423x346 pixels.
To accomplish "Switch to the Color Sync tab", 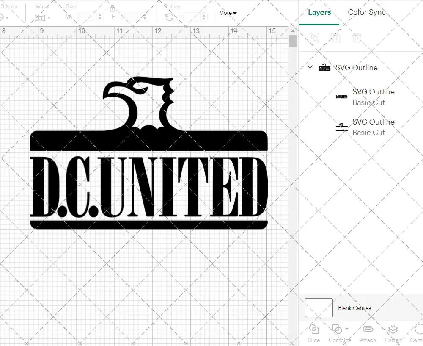I will click(367, 13).
